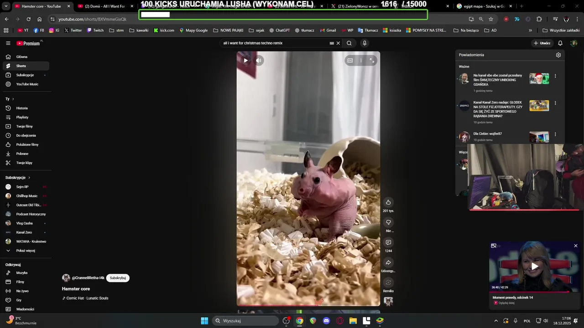Open Playlisty in the sidebar
584x328 pixels.
[26, 118]
